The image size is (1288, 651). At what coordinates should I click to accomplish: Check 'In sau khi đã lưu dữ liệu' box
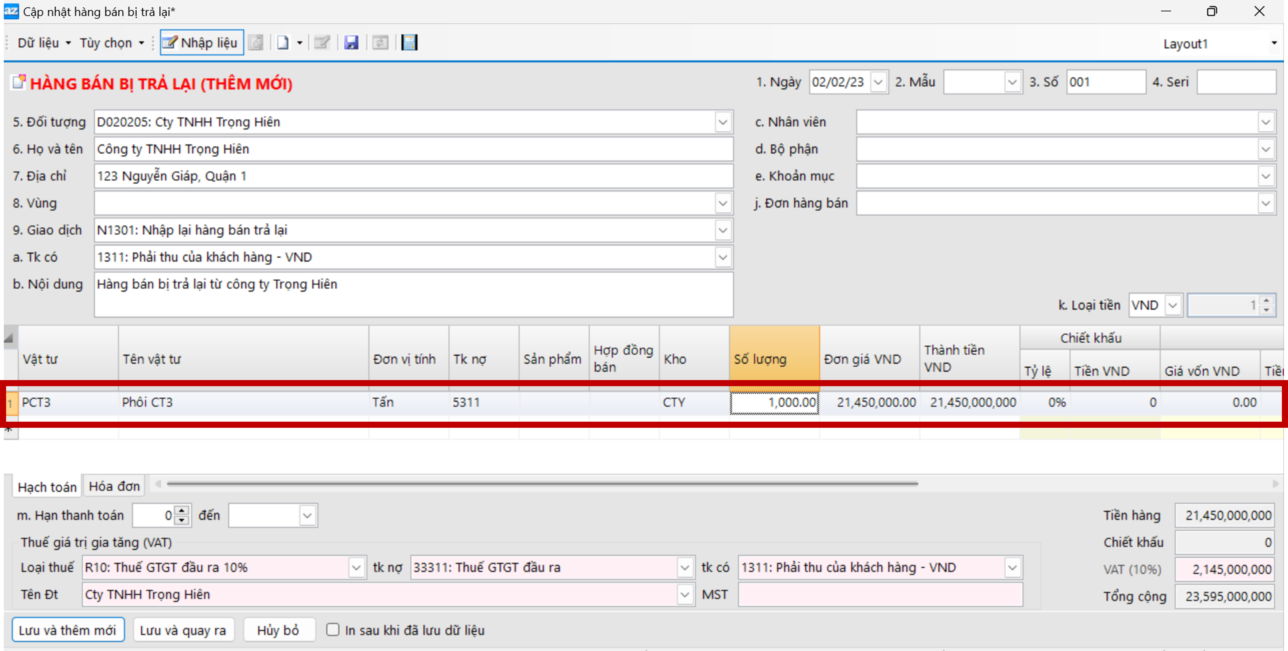[332, 629]
